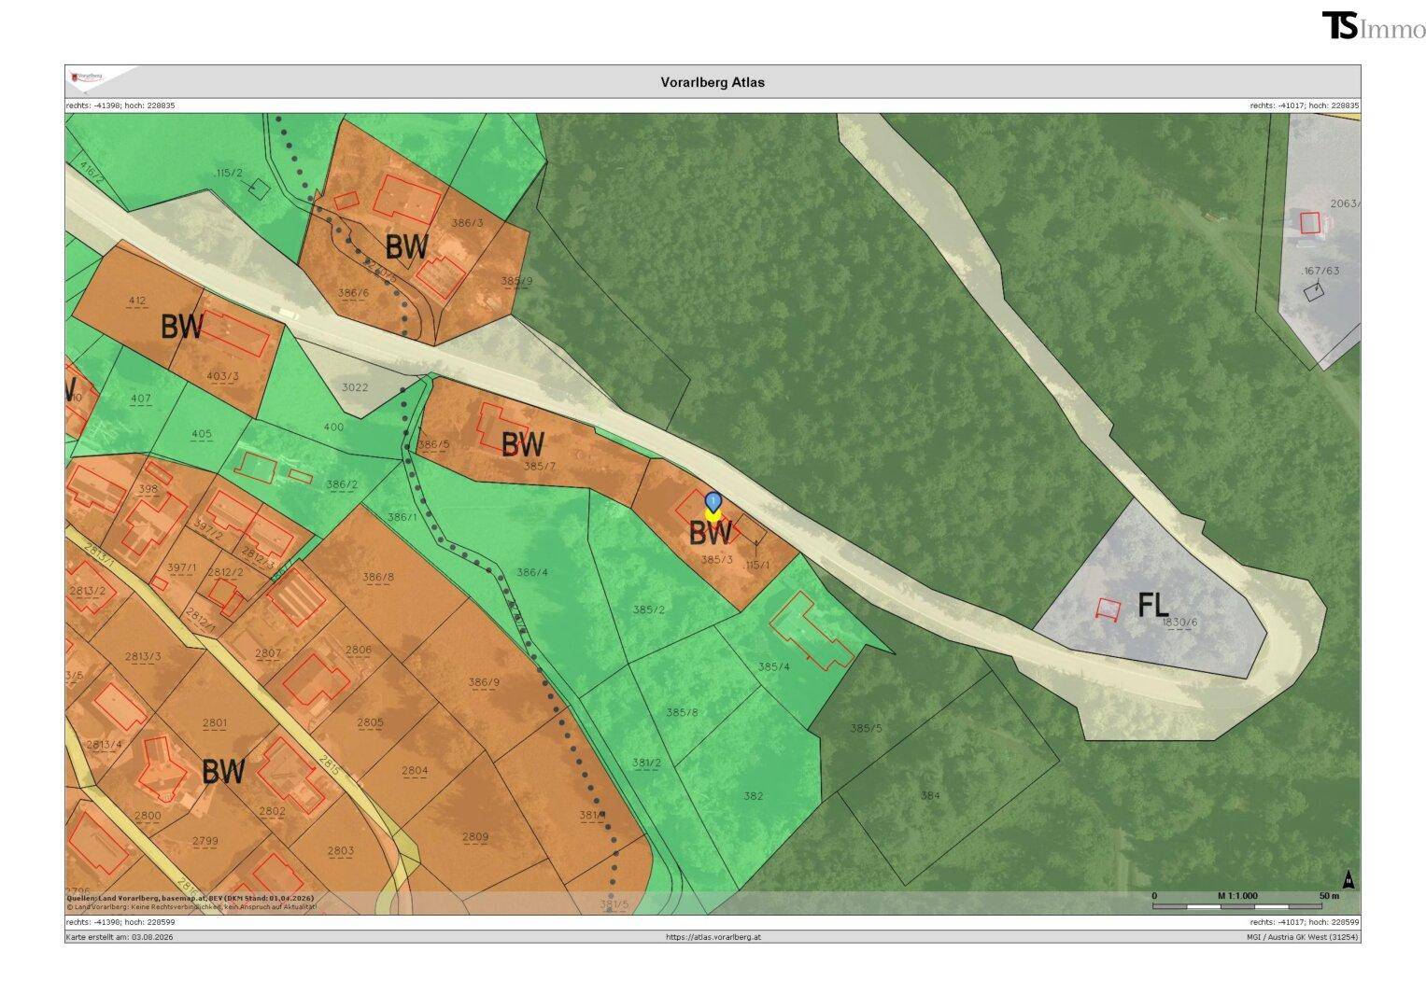Select parcel number 2801
This screenshot has width=1426, height=1008.
pos(214,722)
